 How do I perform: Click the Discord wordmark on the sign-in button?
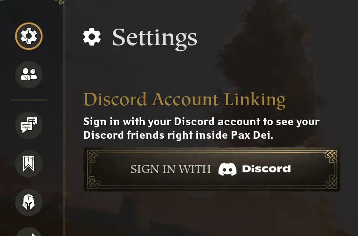coord(266,169)
